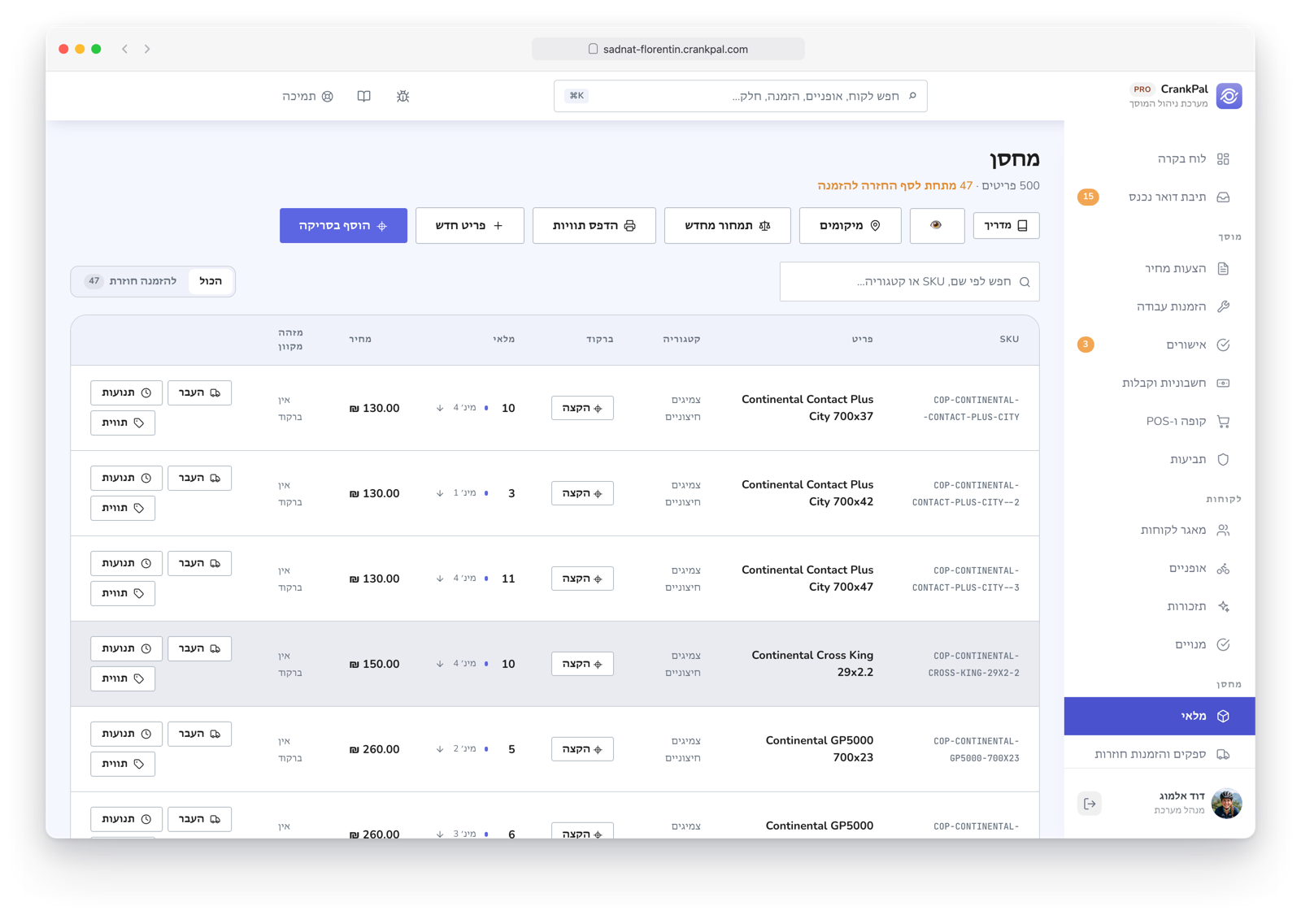Click העבר transfer for Cross King 29x2.2
This screenshot has height=919, width=1301.
[199, 648]
